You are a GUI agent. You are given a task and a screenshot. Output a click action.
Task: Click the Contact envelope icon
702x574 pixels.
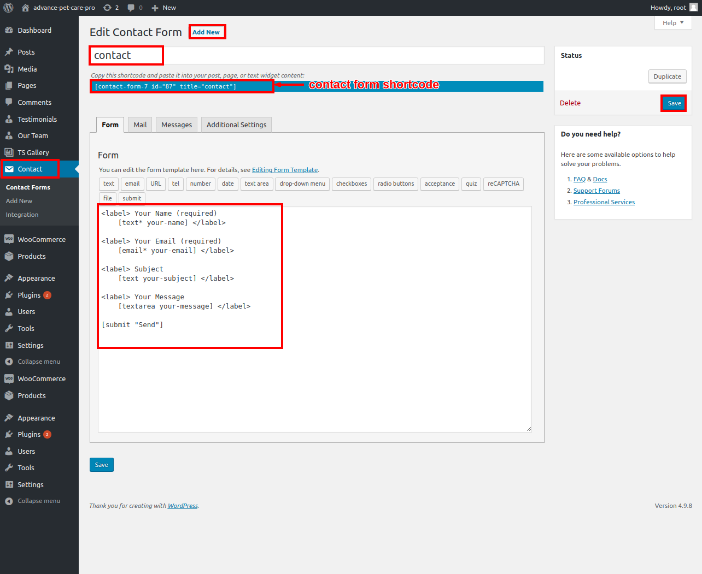click(x=9, y=169)
